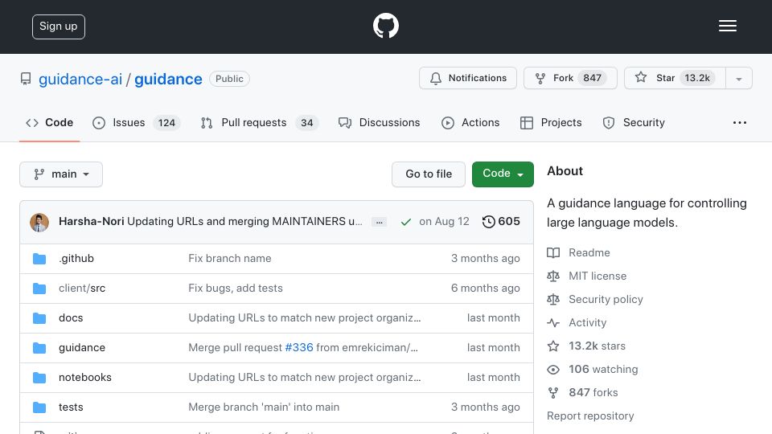View the 605 commits history
Image resolution: width=772 pixels, height=434 pixels.
pos(501,222)
